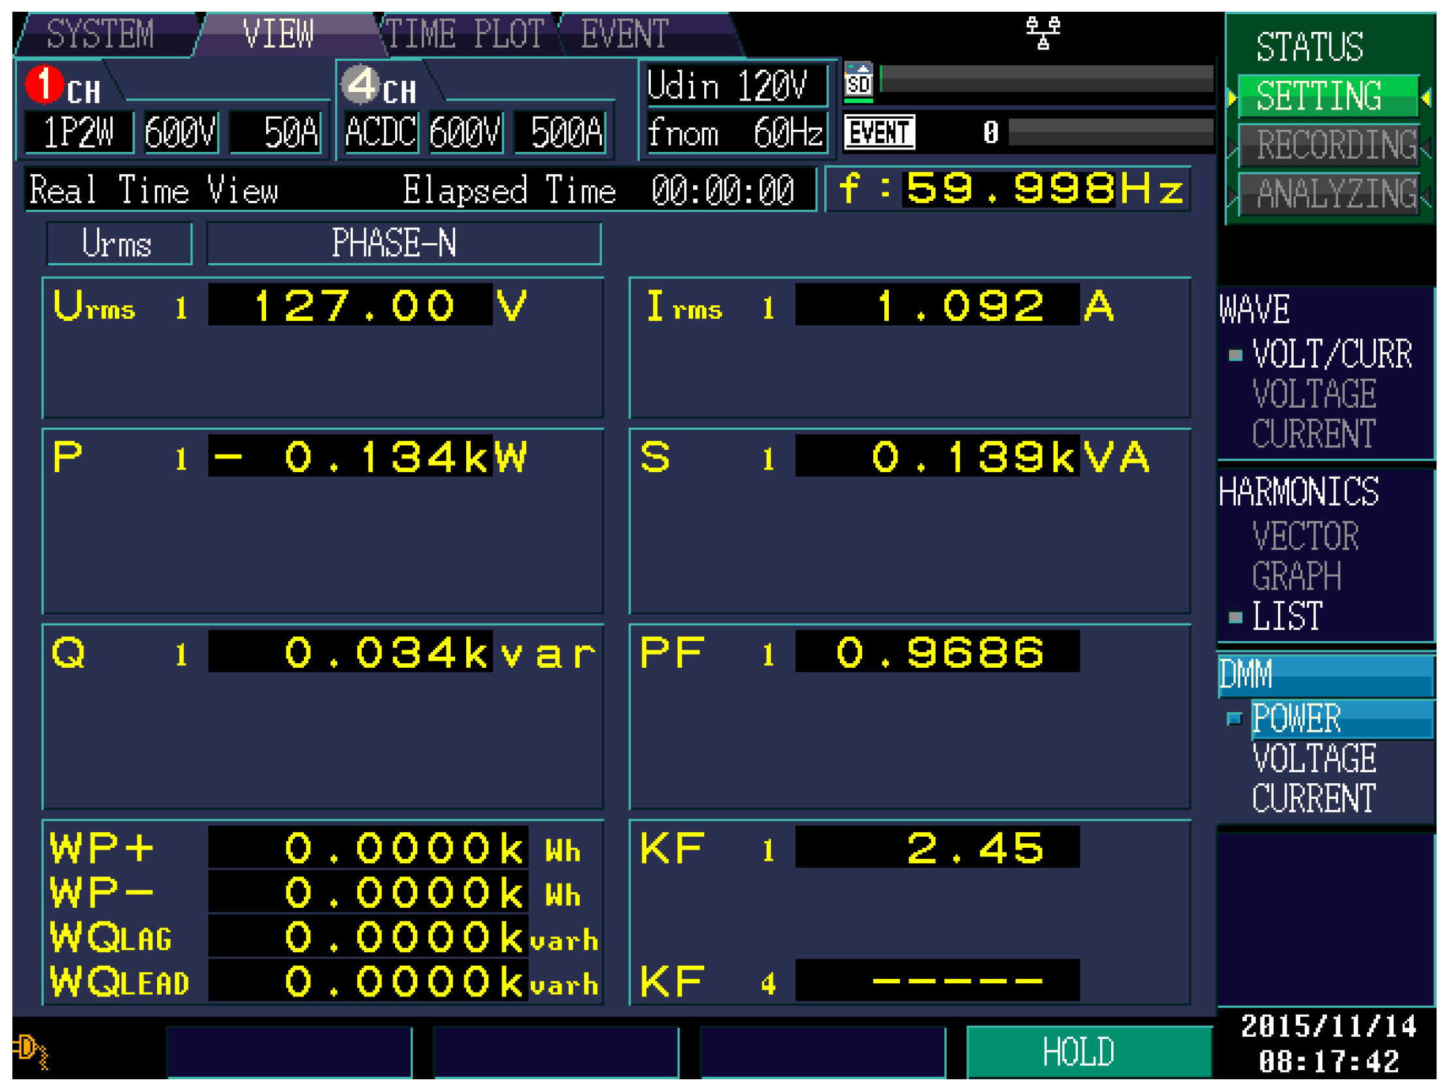Click the gray channel 4 badge icon
Screen dimensions: 1447x1091
pos(361,83)
